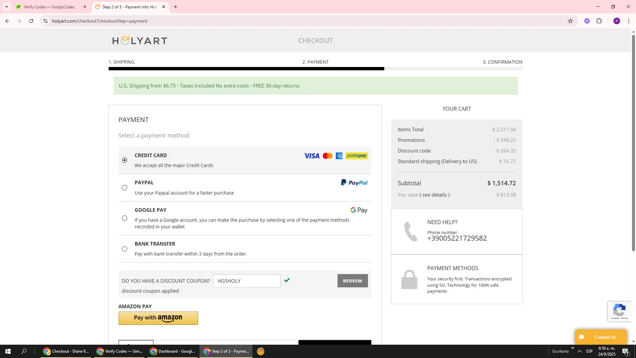Viewport: 636px width, 358px height.
Task: Go back to previous page
Action: click(x=7, y=21)
